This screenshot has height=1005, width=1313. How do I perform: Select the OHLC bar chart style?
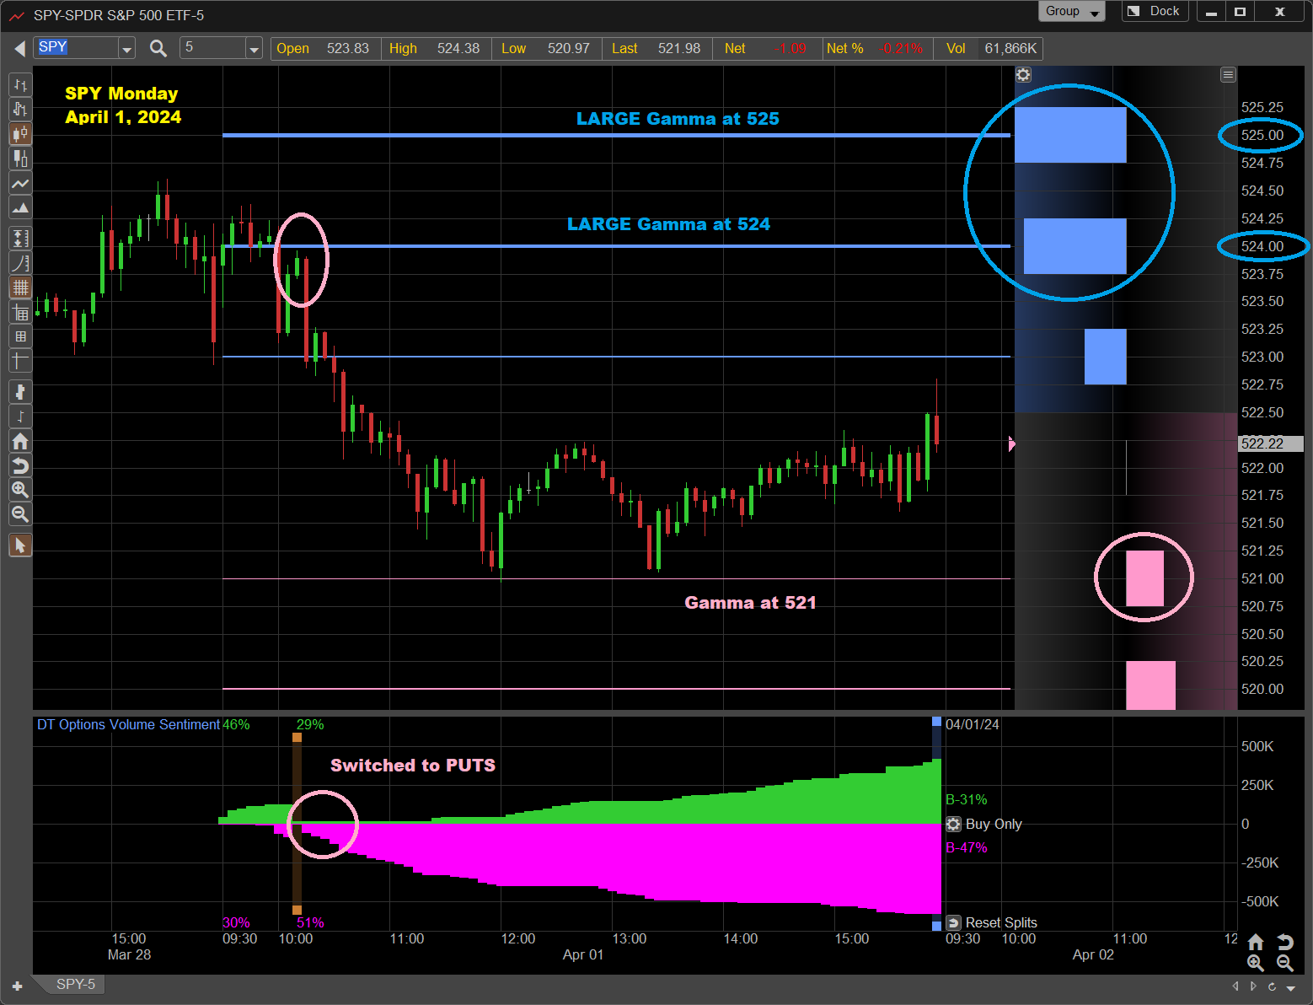pyautogui.click(x=20, y=85)
